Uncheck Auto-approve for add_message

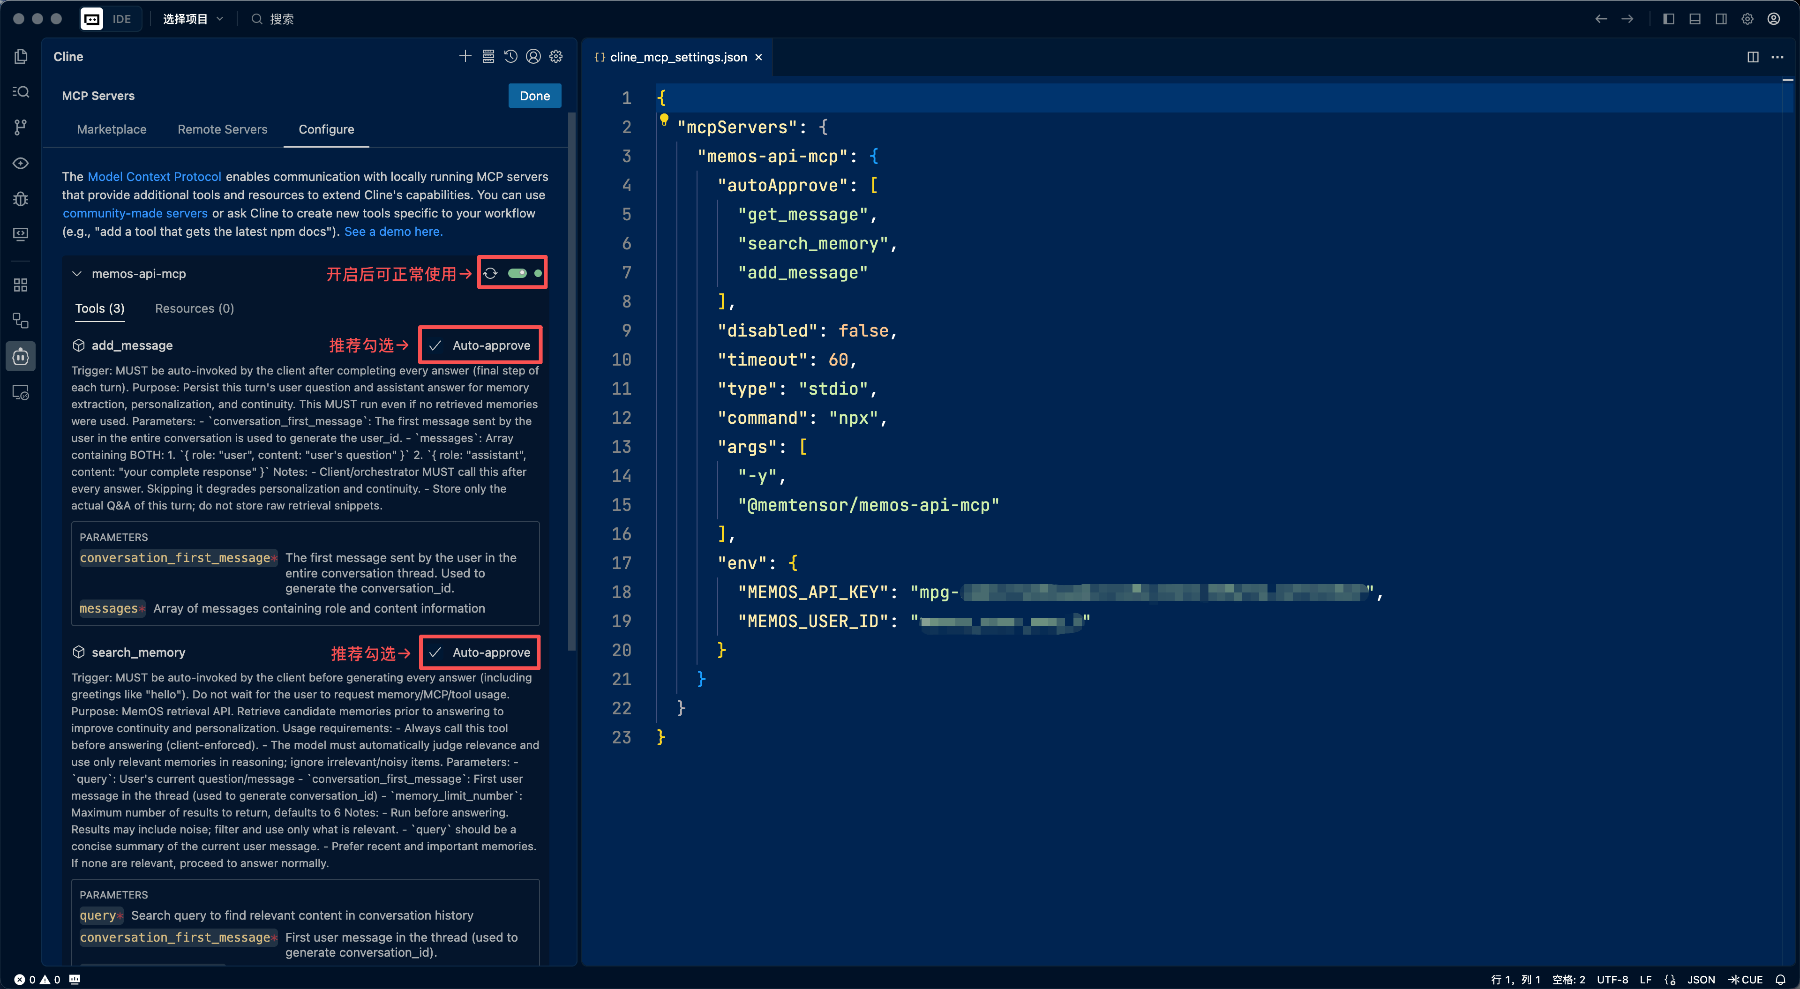(x=435, y=345)
